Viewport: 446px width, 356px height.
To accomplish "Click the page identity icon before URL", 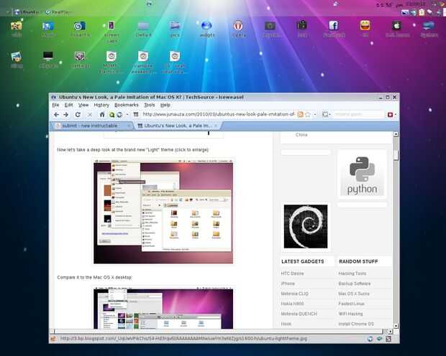I will click(136, 114).
